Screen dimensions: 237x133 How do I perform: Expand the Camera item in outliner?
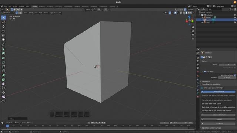pyautogui.click(x=202, y=17)
